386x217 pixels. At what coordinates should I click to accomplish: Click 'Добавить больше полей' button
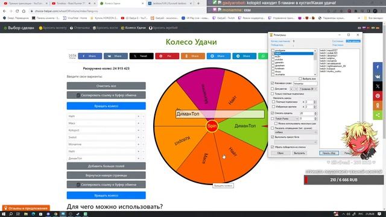point(106,166)
